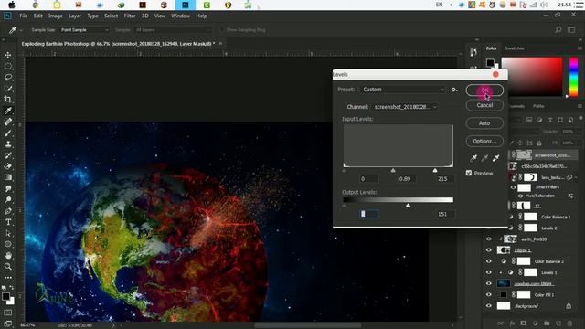Select the History Brush tool

click(x=8, y=155)
